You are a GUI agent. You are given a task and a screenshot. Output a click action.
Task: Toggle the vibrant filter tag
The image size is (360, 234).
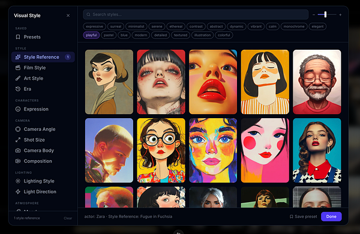(256, 26)
